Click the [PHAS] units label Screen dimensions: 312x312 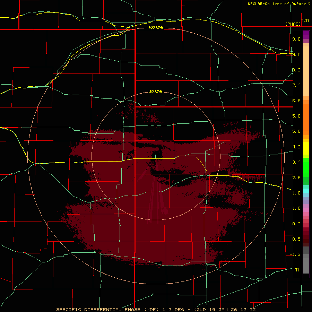click(x=293, y=24)
